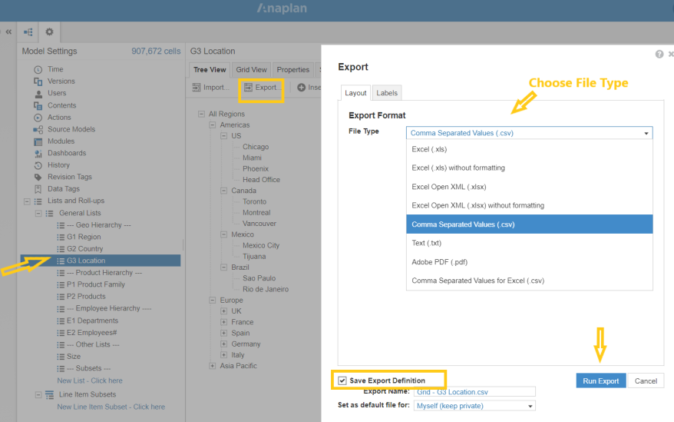Choose Excel Open XML (.xlsx) option
674x422 pixels.
pos(529,187)
